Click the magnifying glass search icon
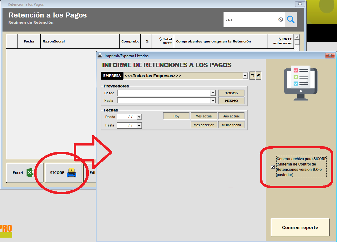 (x=291, y=20)
